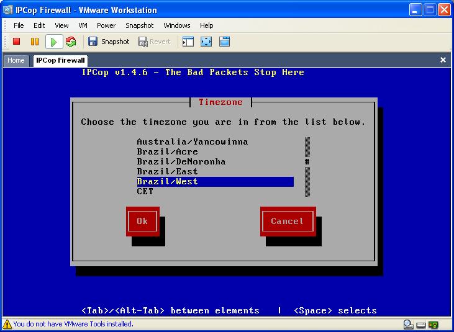Click the red Power Off stop icon
The height and width of the screenshot is (332, 454).
tap(17, 42)
